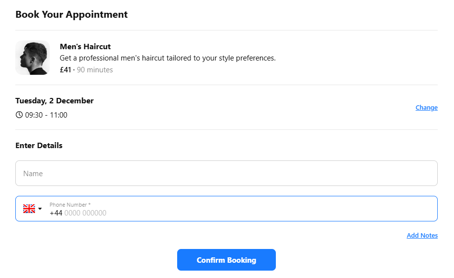Click the 90 minutes duration text
Screen dimensions: 454x278
click(x=95, y=70)
